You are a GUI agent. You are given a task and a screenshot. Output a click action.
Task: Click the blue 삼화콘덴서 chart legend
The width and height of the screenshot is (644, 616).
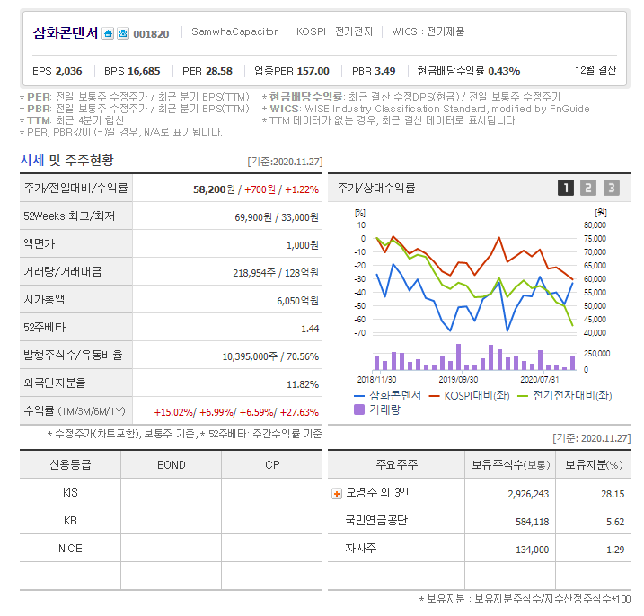point(388,395)
